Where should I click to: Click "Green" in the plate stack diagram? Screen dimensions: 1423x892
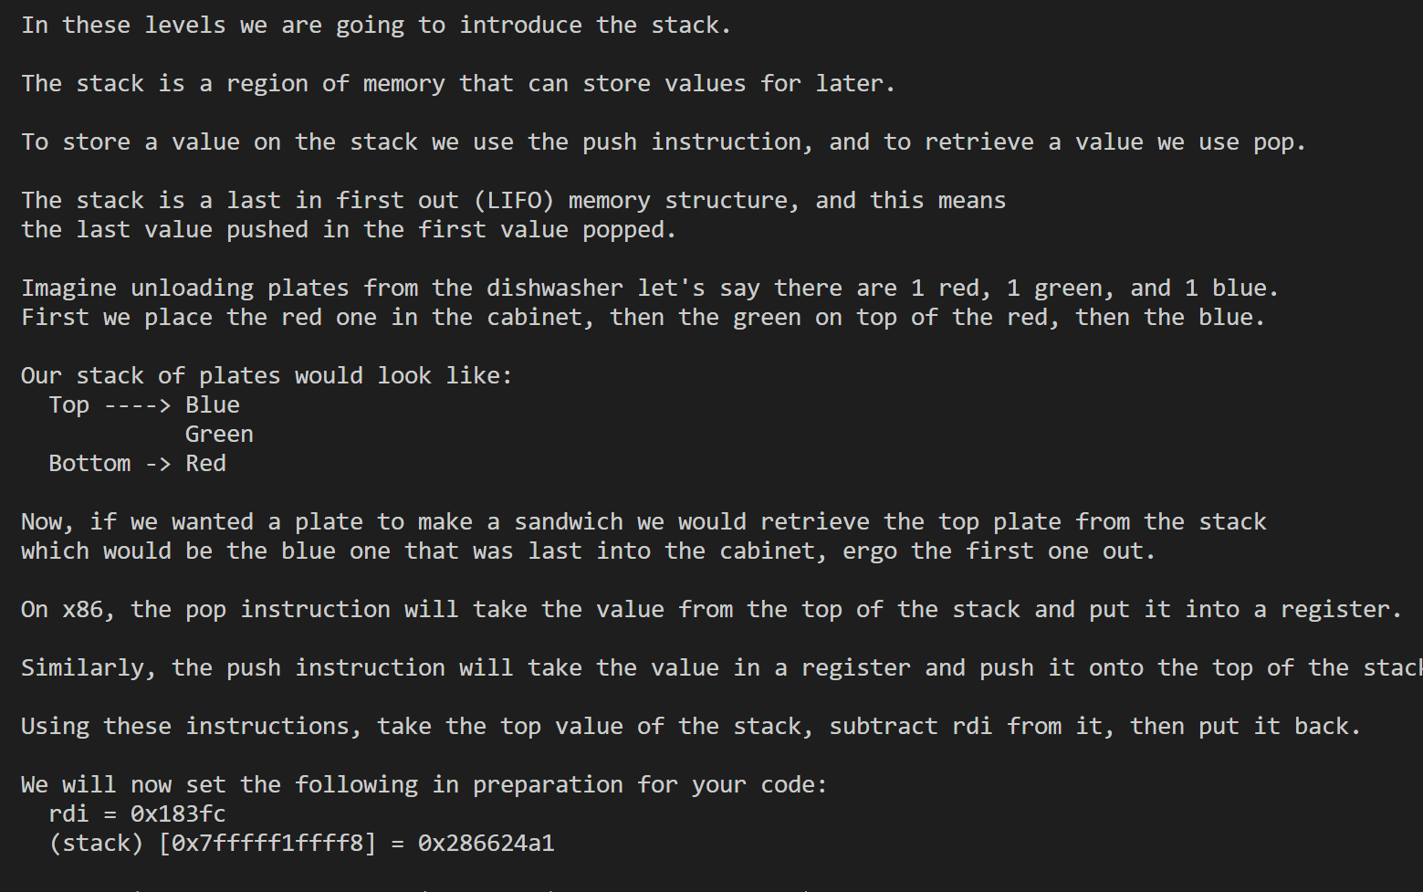coord(219,434)
